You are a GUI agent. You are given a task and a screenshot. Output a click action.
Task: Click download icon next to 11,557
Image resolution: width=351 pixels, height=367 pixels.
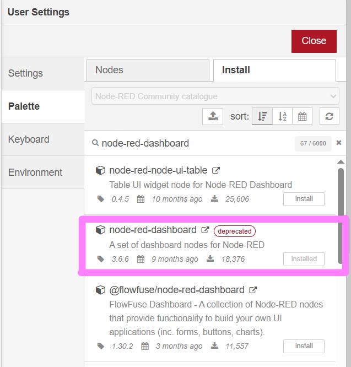(214, 346)
